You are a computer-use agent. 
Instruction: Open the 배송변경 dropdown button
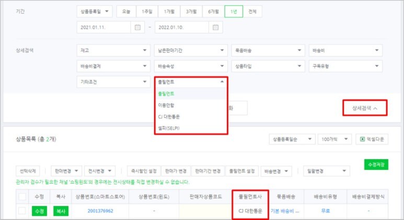coord(276,171)
